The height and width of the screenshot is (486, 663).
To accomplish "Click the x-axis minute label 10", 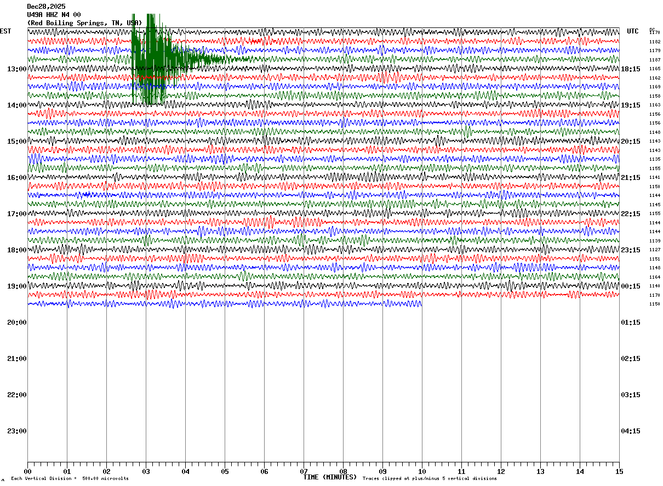I will (422, 471).
